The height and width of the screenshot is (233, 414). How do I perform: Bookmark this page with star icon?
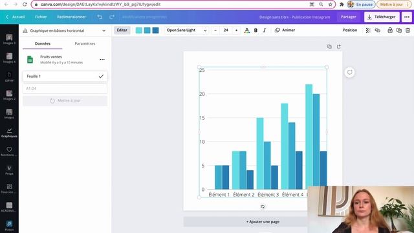[x=331, y=5]
